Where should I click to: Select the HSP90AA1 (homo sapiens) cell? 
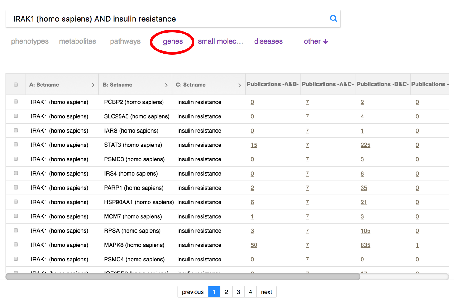click(x=139, y=202)
